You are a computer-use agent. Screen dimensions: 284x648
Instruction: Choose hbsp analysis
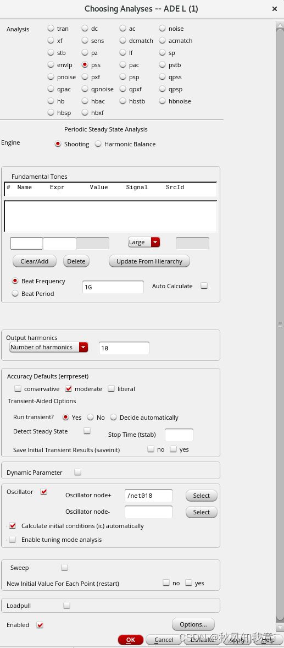coord(51,112)
